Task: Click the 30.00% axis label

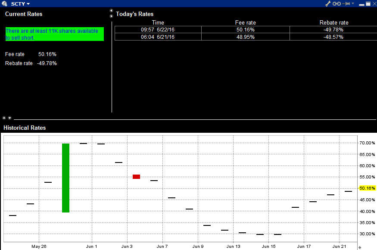Action: pyautogui.click(x=367, y=234)
